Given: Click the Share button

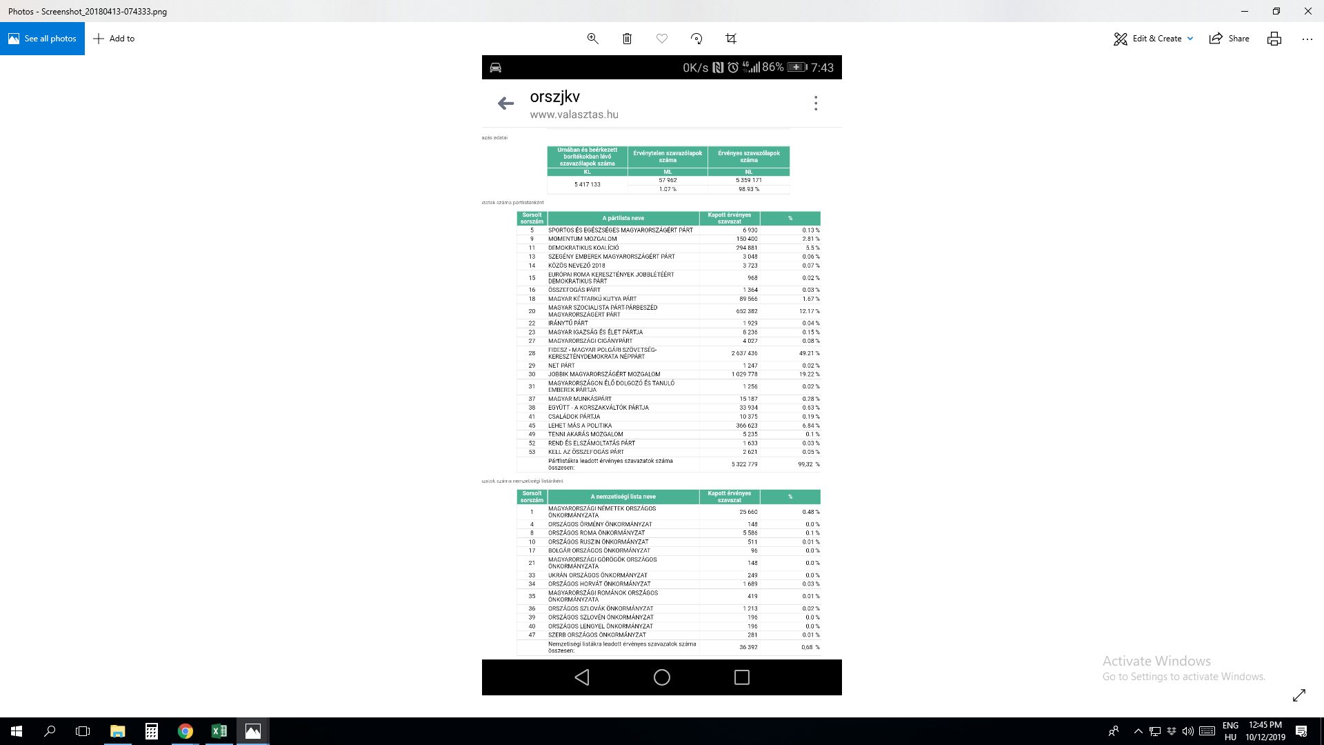Looking at the screenshot, I should 1230,39.
